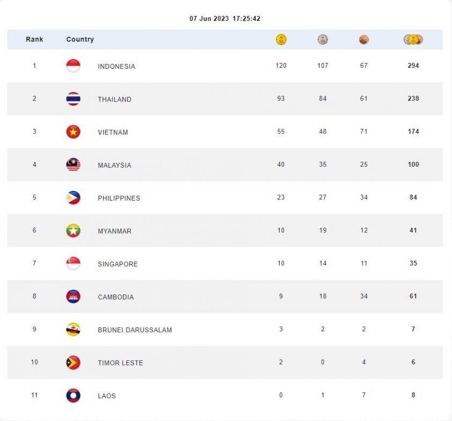Click Vietnam's bronze count 71
452x421 pixels.
364,131
